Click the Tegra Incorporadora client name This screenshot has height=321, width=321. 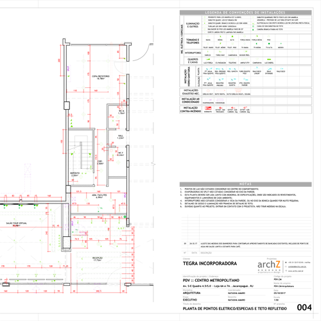210,263
